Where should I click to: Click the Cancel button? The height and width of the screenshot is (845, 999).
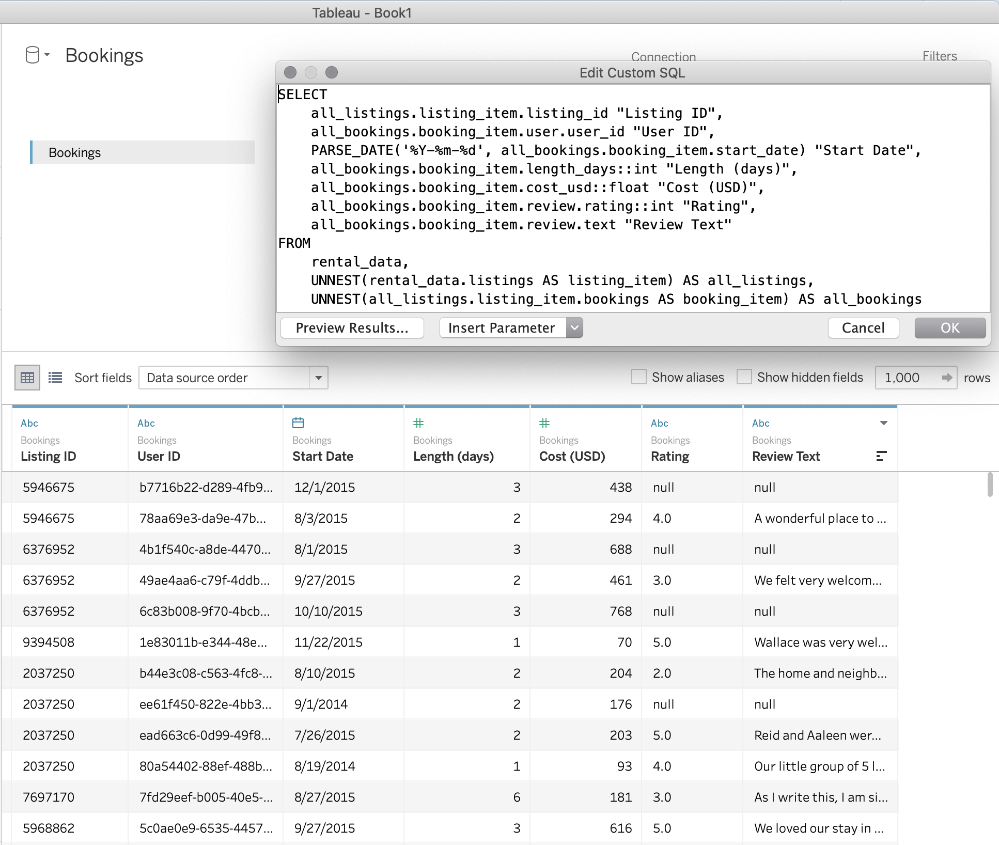coord(863,327)
